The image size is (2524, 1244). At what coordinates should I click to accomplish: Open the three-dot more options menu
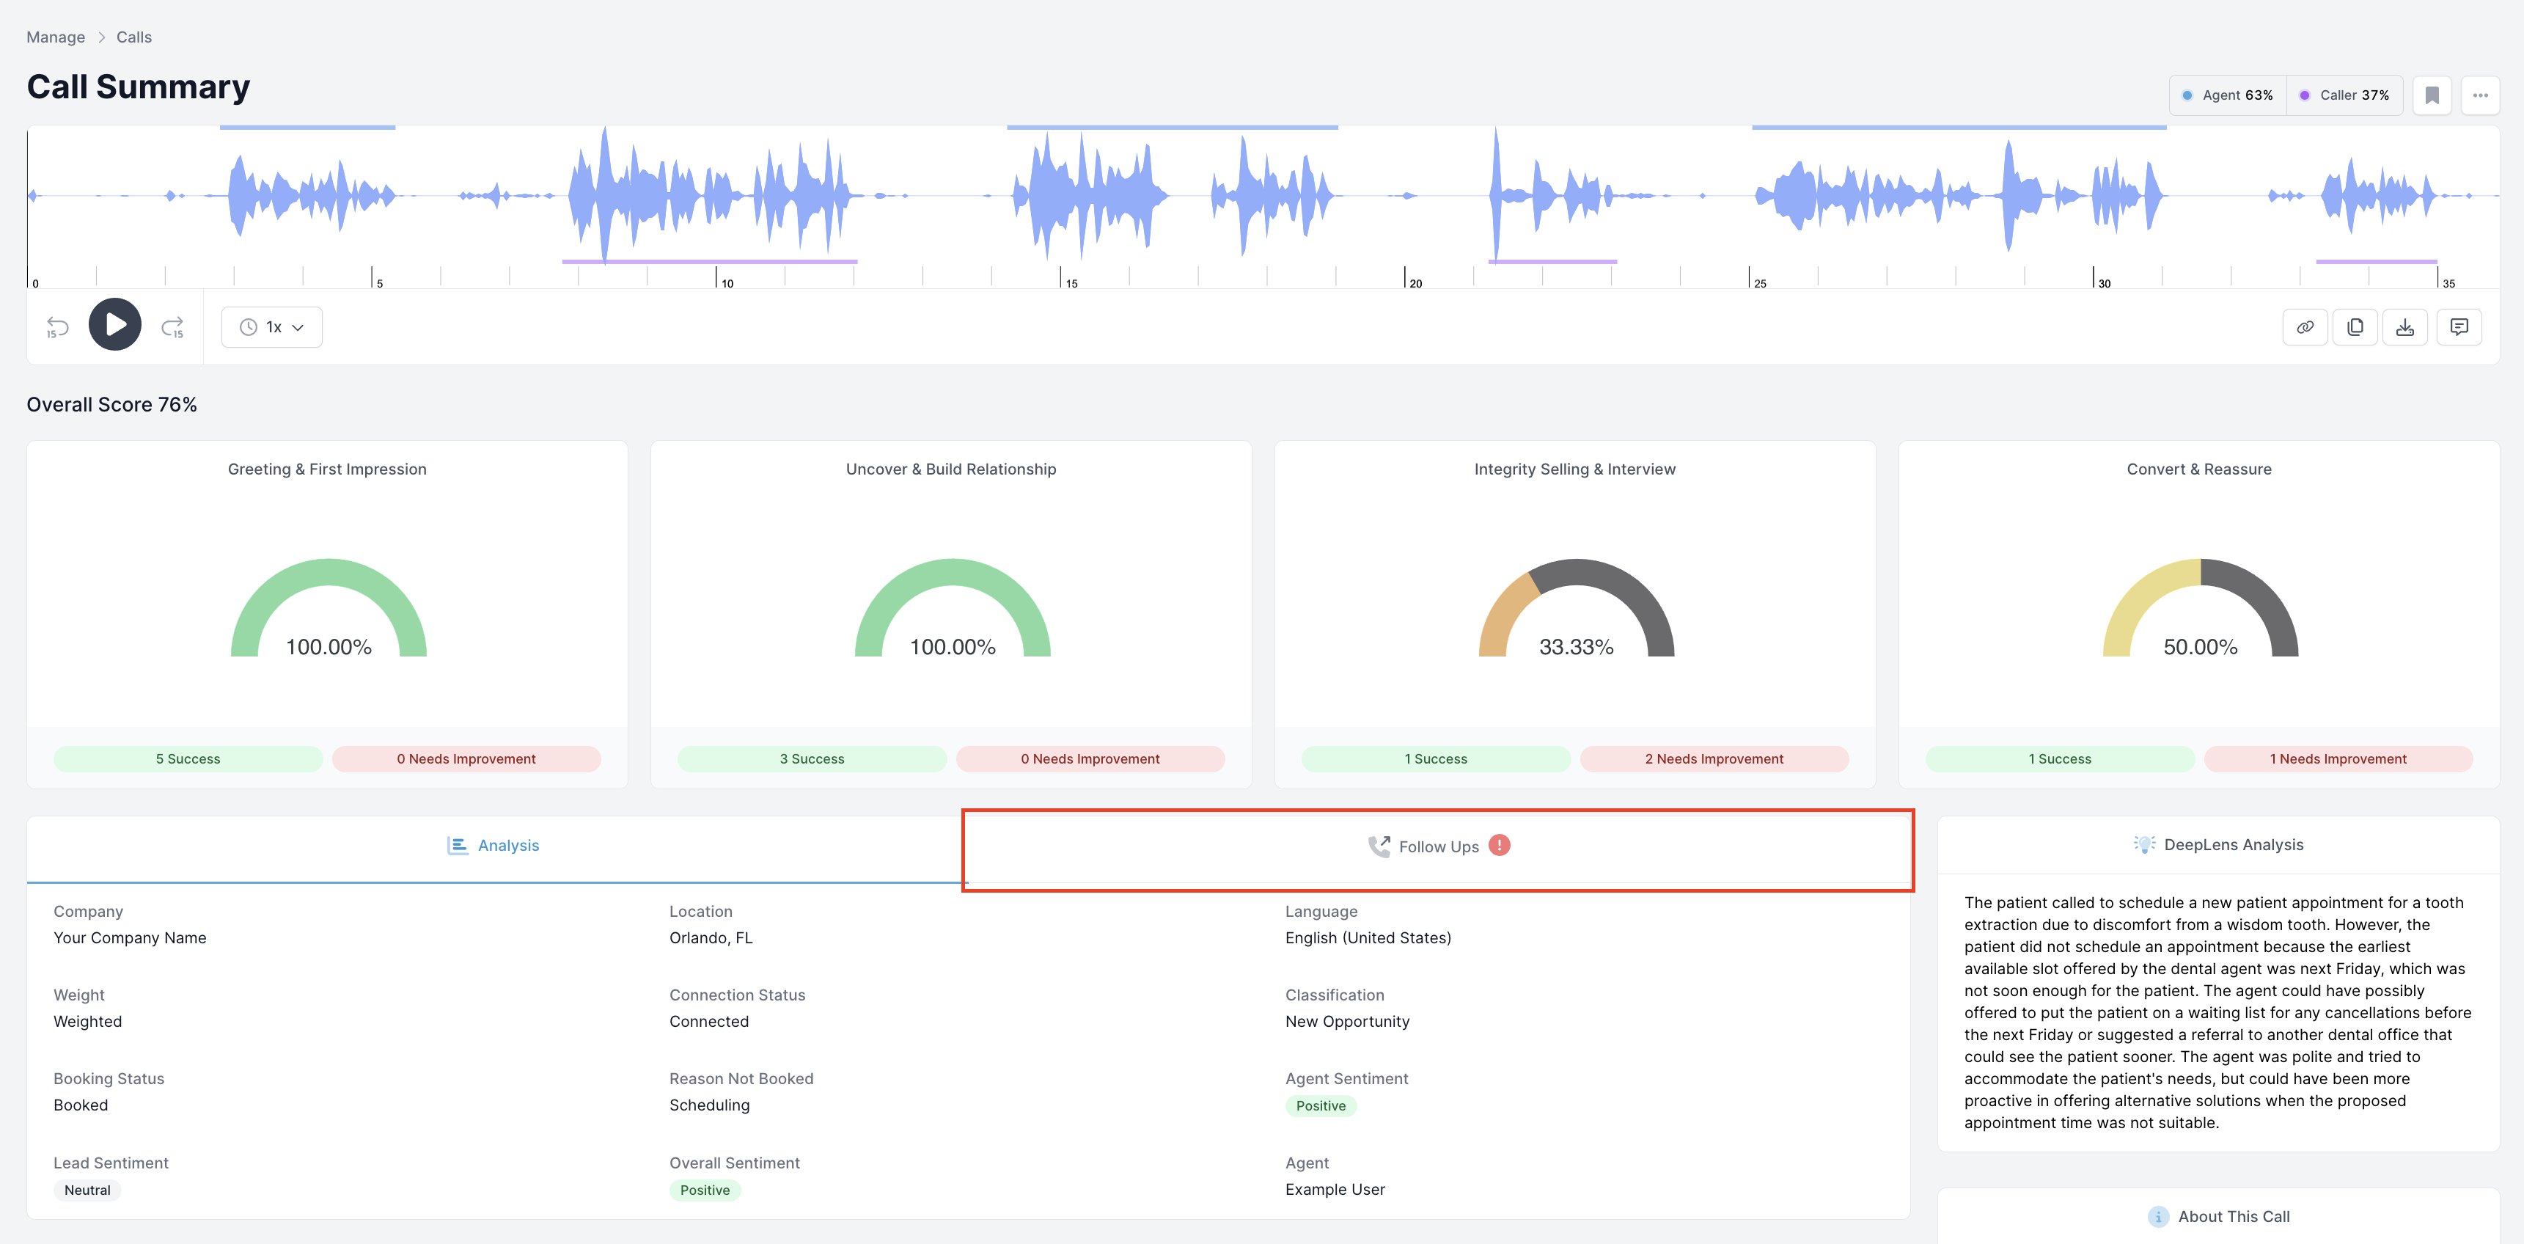click(x=2480, y=95)
